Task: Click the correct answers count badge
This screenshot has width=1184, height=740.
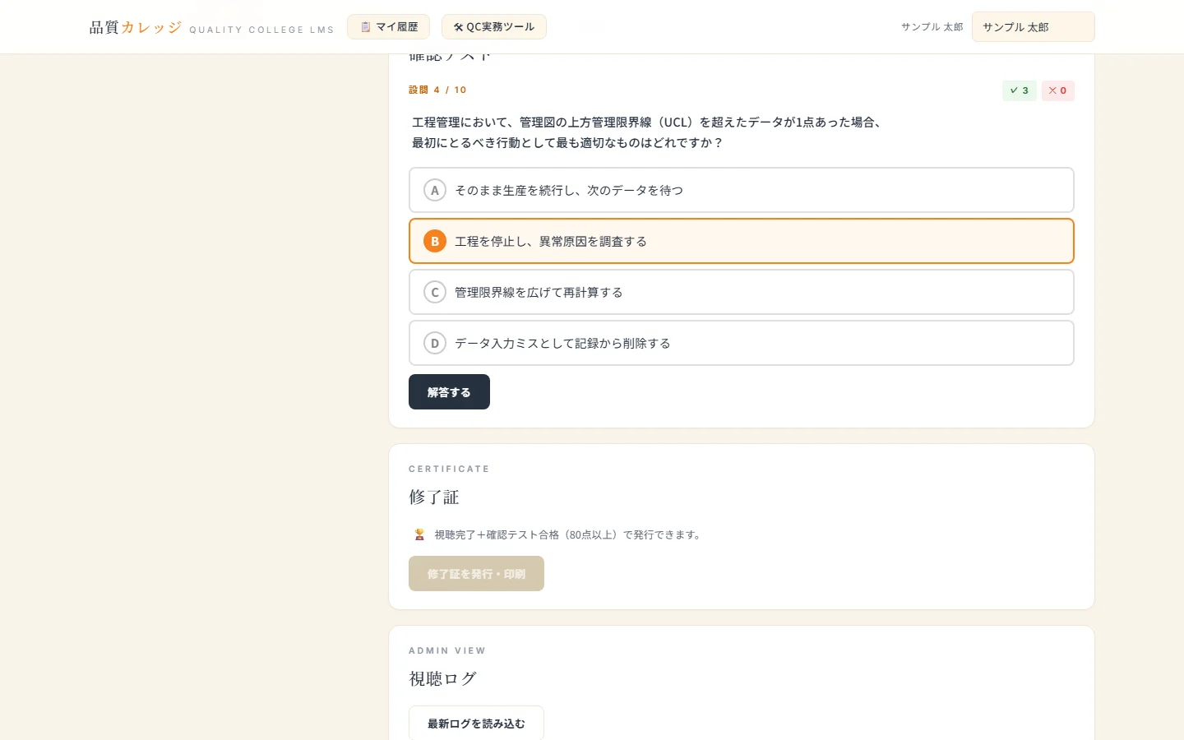Action: click(1019, 90)
